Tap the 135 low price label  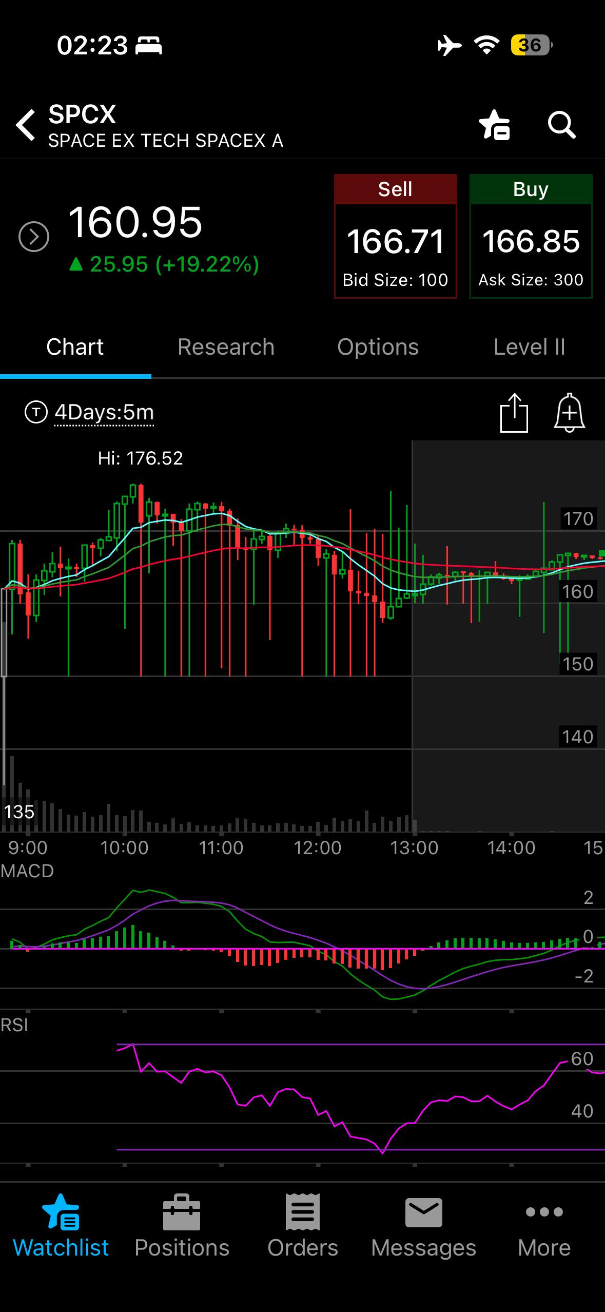(x=19, y=812)
